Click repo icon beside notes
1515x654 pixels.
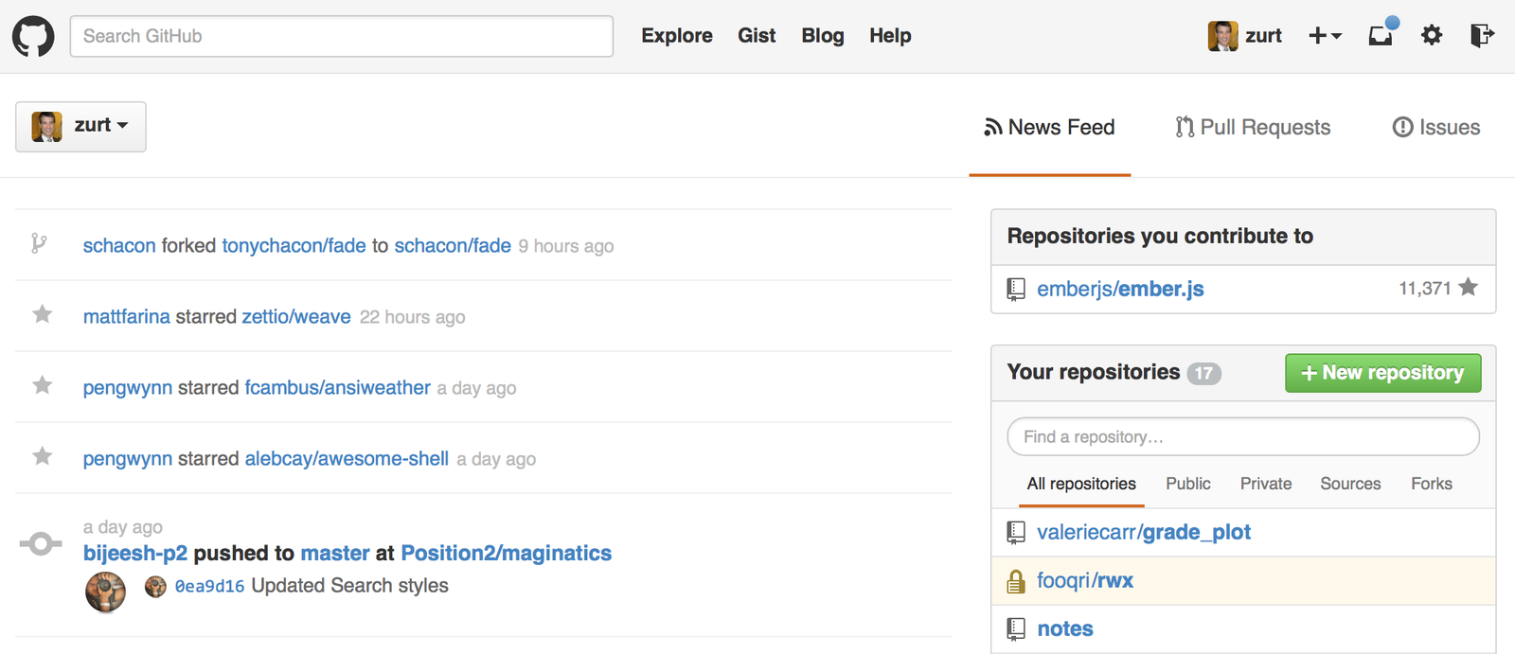[1016, 629]
